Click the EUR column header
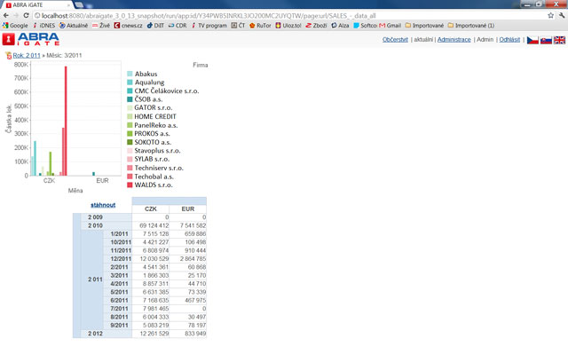 (188, 209)
